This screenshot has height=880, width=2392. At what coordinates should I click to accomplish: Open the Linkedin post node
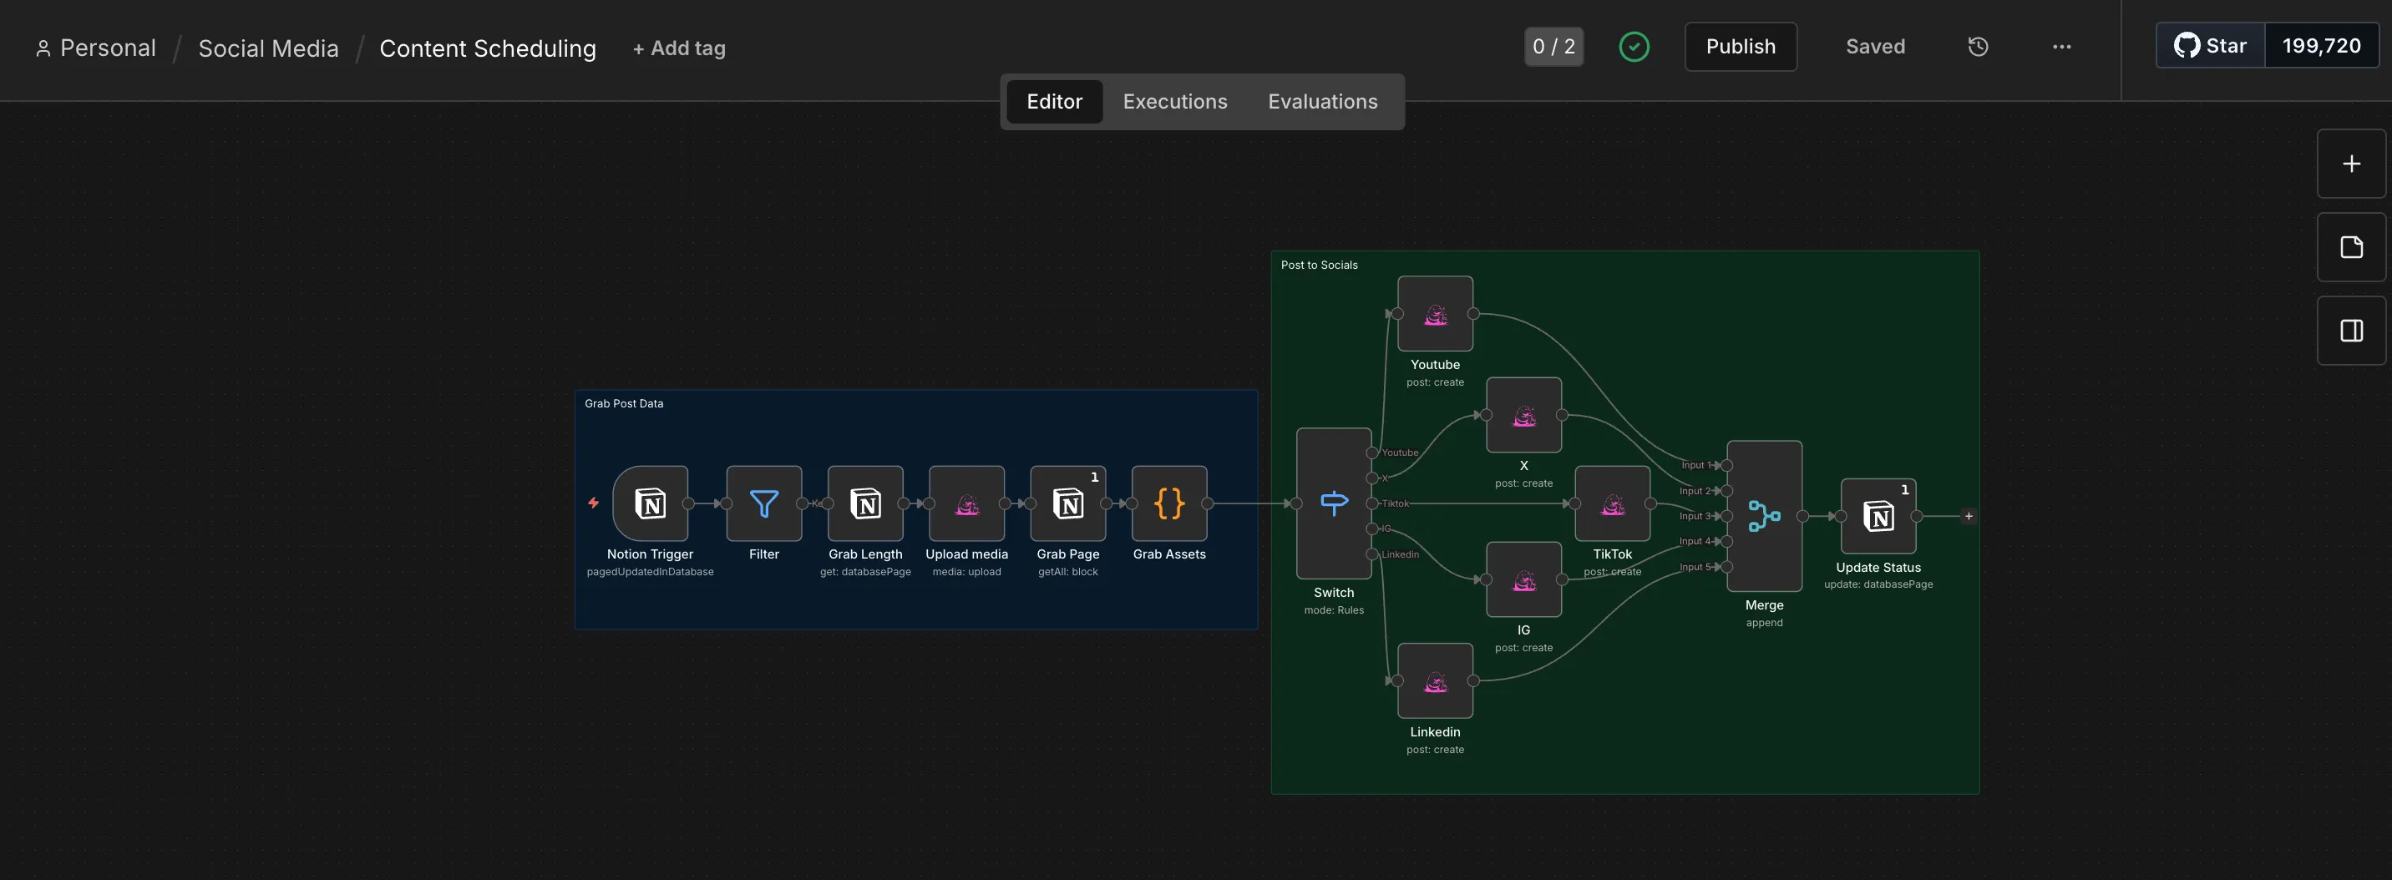1435,680
